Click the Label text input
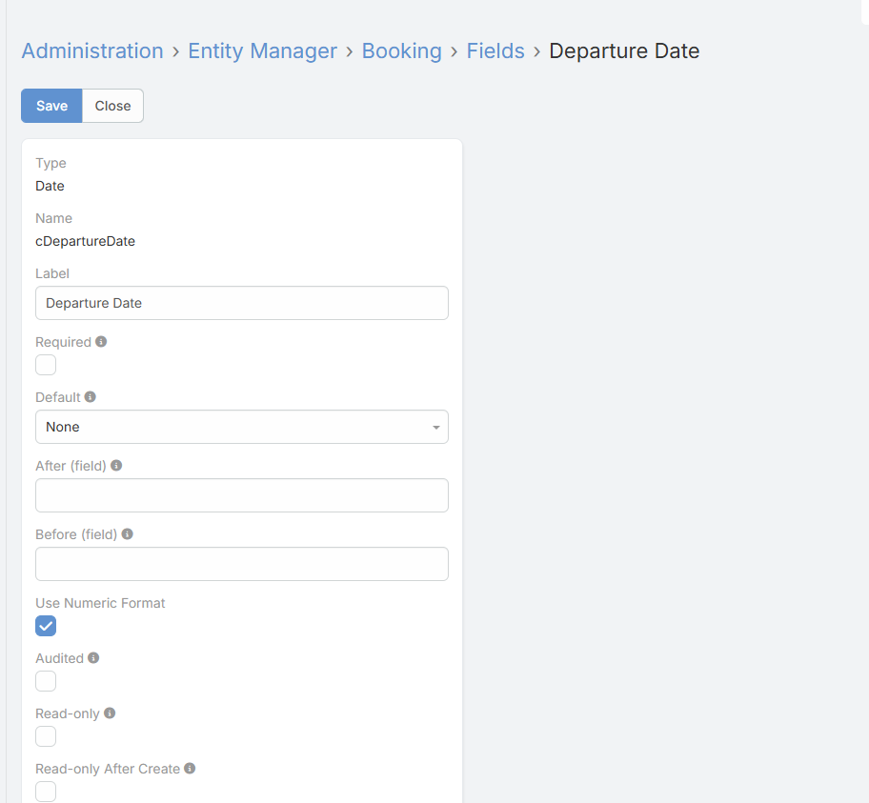The image size is (869, 803). pos(242,303)
